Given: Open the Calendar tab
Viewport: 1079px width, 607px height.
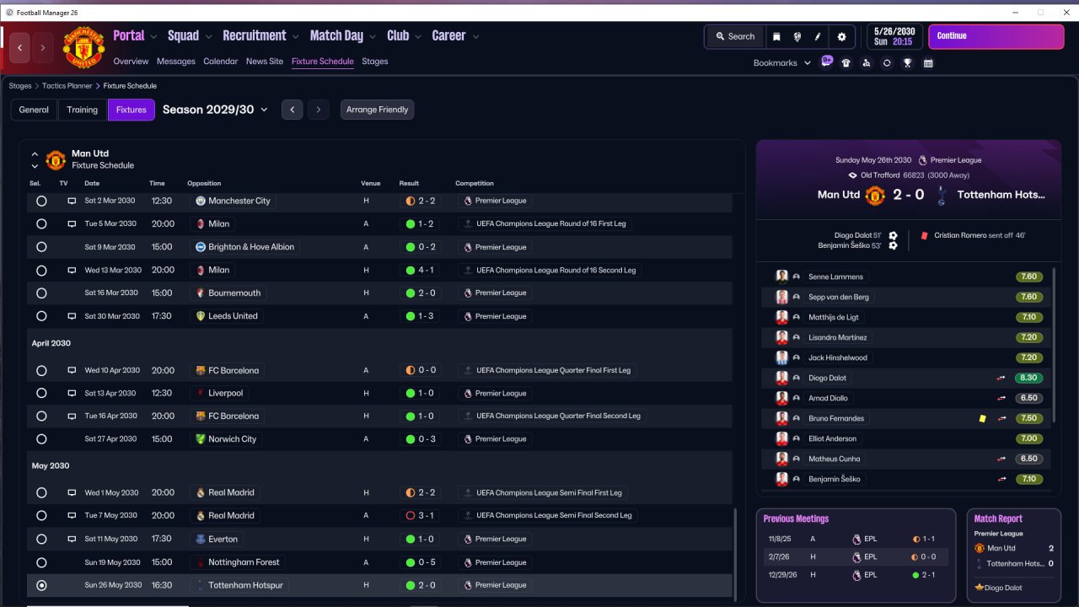Looking at the screenshot, I should pyautogui.click(x=221, y=62).
